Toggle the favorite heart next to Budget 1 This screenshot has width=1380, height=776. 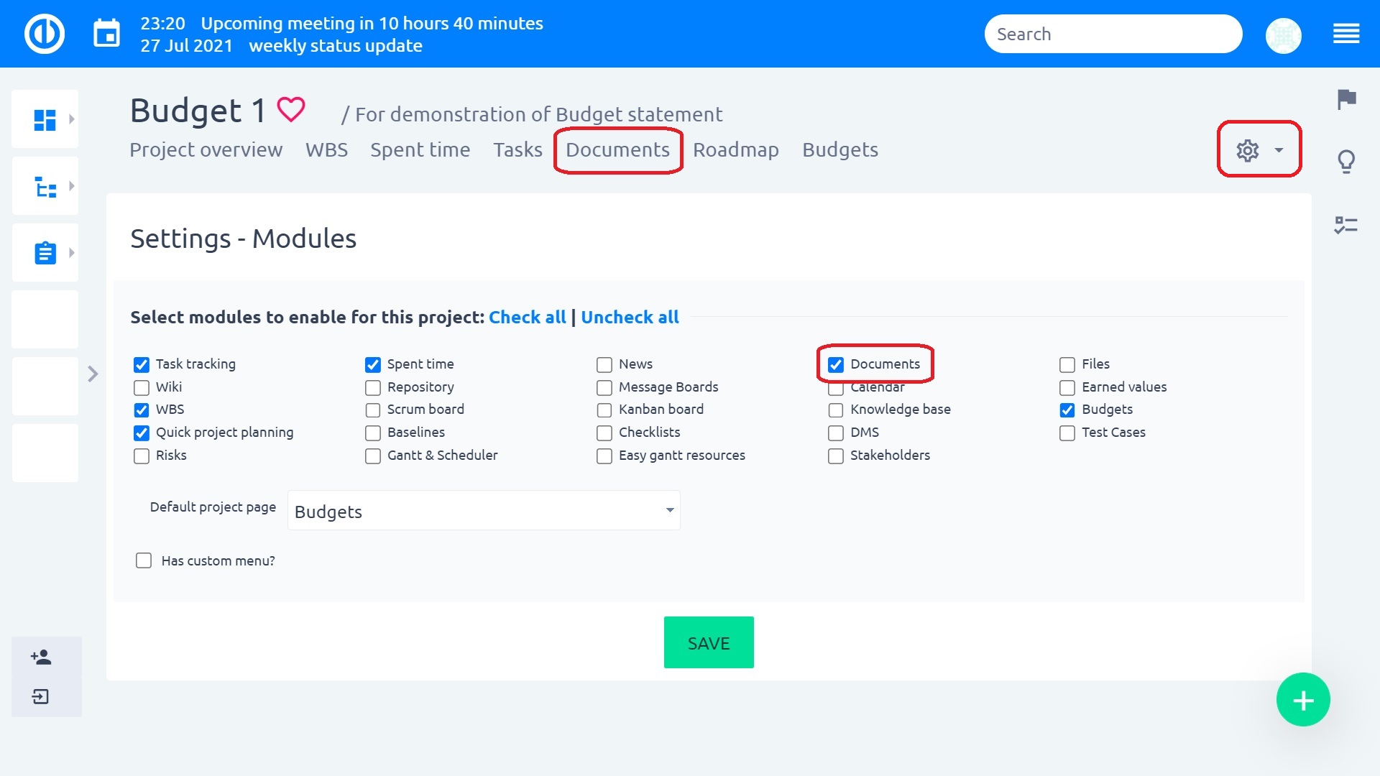point(290,109)
